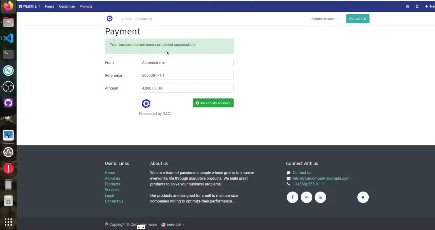Open the Pages menu
The height and width of the screenshot is (230, 435).
pos(50,6)
